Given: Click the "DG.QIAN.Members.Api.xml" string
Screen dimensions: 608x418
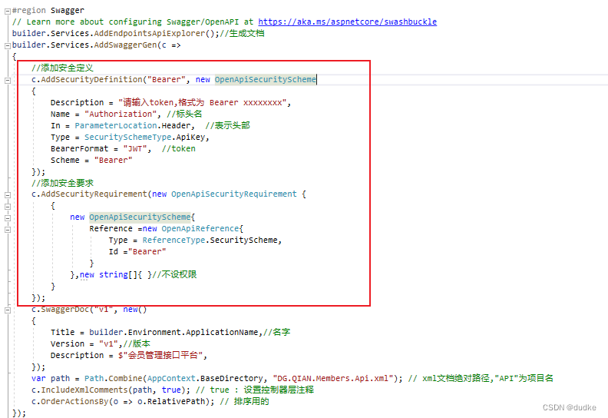Looking at the screenshot, I should [x=333, y=378].
